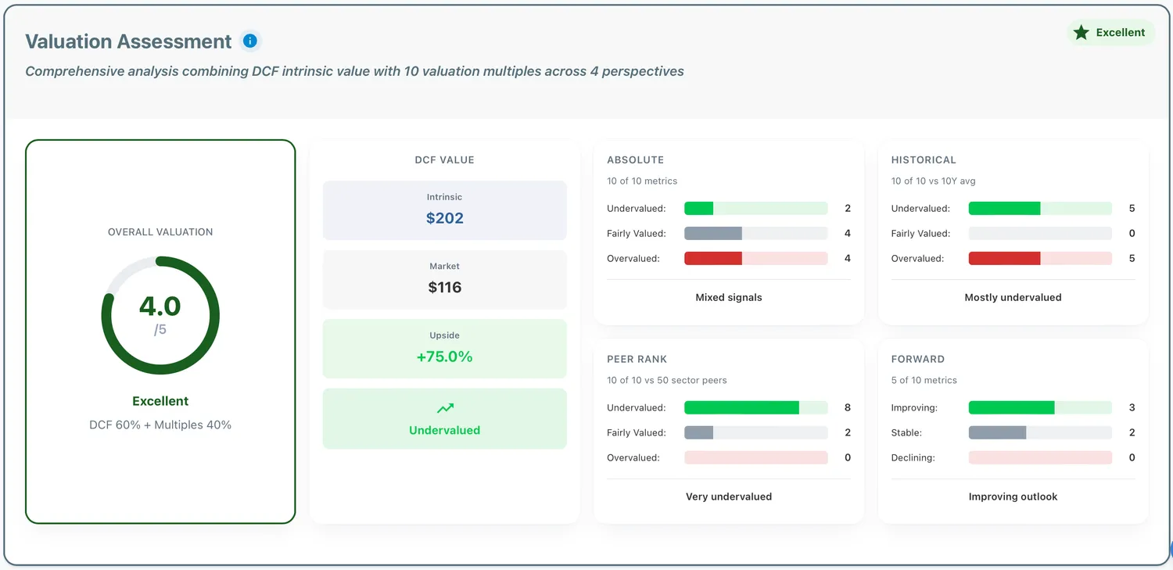Click the Declining label in Forward card
The width and height of the screenshot is (1173, 570).
(x=913, y=457)
